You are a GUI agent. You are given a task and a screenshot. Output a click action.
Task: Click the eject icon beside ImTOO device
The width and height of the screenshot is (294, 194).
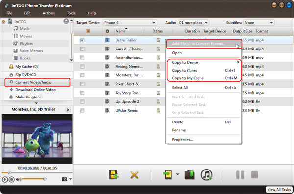tap(66, 21)
